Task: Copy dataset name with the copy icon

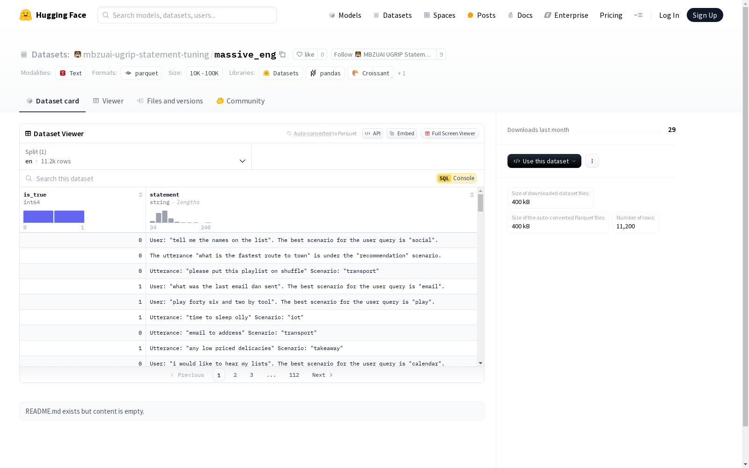Action: click(x=282, y=54)
